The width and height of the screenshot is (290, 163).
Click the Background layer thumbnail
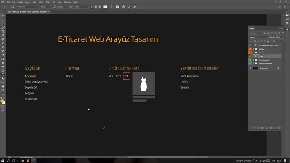coord(256,68)
